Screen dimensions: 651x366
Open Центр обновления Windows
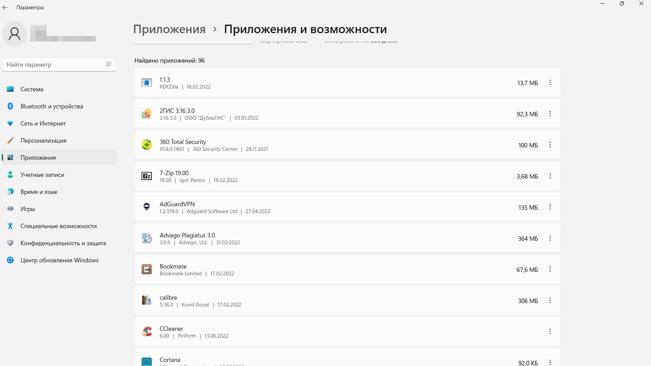point(59,260)
